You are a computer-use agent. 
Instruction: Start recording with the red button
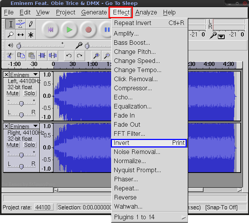tap(88, 30)
